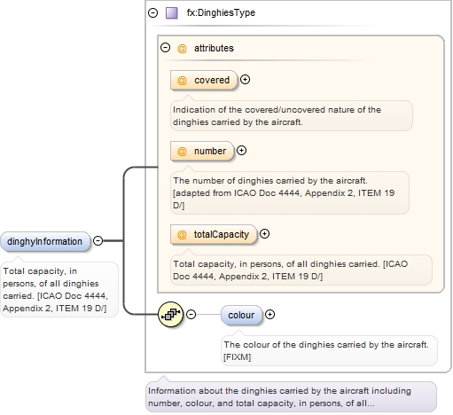Expand the covered attribute details
The width and height of the screenshot is (453, 415).
click(x=245, y=80)
